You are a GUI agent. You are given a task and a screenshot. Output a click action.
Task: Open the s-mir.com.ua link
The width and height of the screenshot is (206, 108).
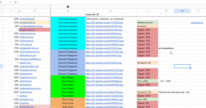[26, 44]
